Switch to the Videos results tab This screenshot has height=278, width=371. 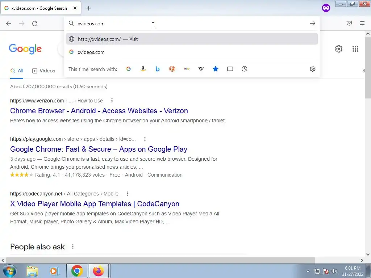[44, 71]
